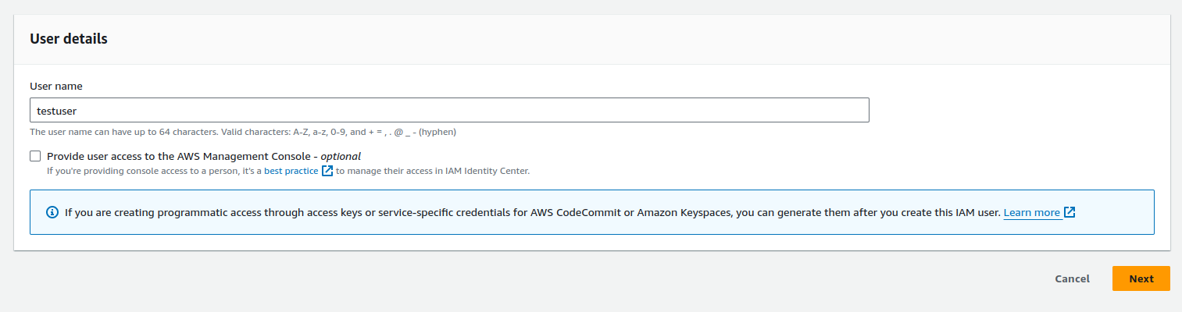The image size is (1182, 312).
Task: Select the italic 'optional' text by the checkbox
Action: [341, 156]
